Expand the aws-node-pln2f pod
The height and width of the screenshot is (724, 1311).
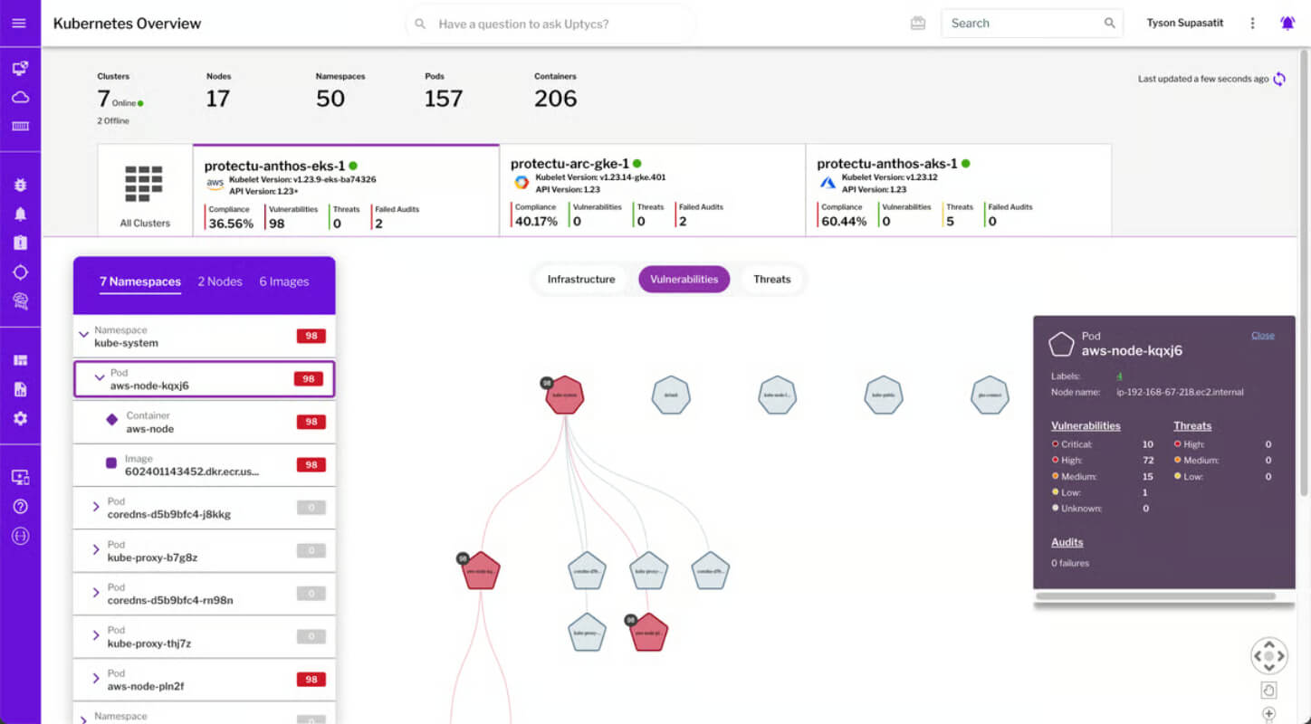(96, 678)
